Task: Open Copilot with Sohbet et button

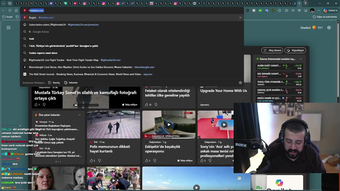Action: (330, 10)
